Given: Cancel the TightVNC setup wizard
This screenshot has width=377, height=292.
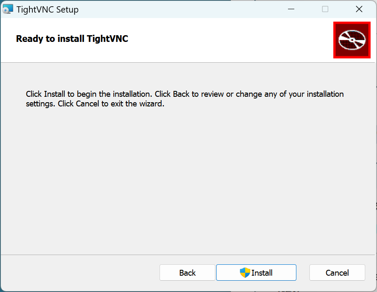Looking at the screenshot, I should (x=337, y=273).
